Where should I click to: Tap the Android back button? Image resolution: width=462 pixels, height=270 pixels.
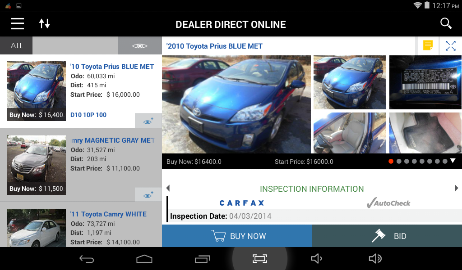(x=87, y=259)
